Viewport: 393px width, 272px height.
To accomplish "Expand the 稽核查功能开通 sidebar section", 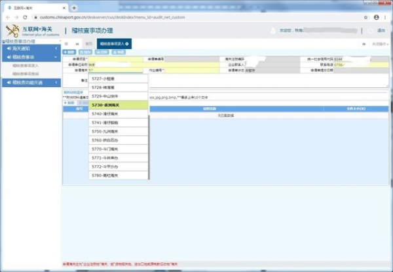I will coord(29,82).
